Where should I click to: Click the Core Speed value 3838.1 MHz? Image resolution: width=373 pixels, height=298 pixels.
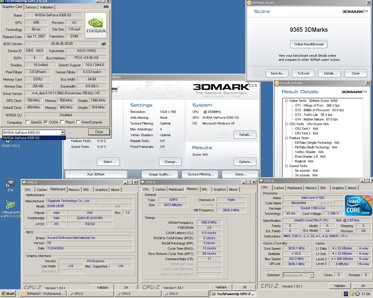296,249
